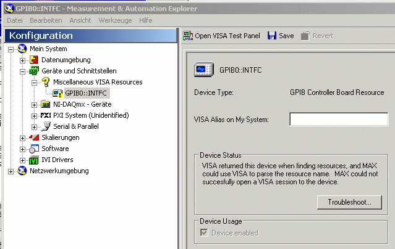The image size is (395, 249).
Task: Select Software tree label
Action: 55,149
